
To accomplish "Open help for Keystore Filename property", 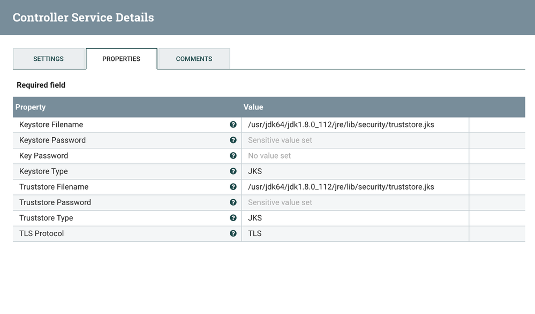I will pos(233,124).
